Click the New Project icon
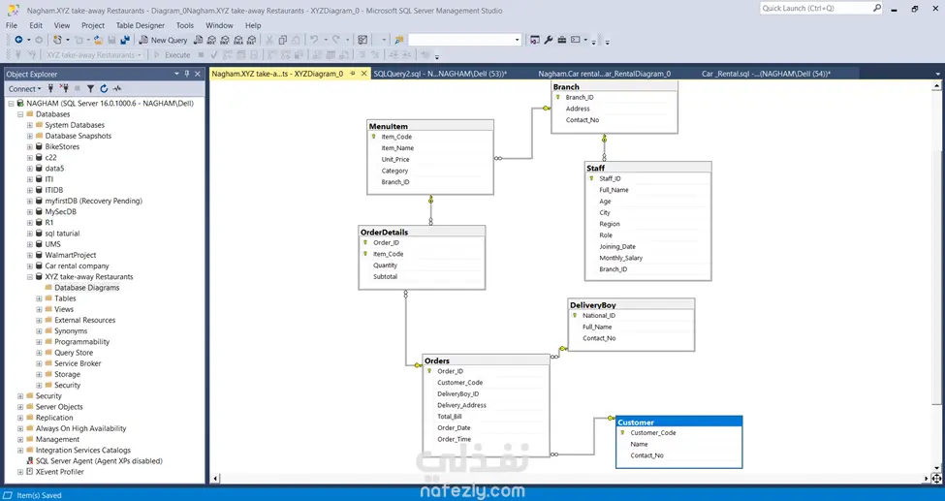Screen dimensions: 945x501 [57, 40]
